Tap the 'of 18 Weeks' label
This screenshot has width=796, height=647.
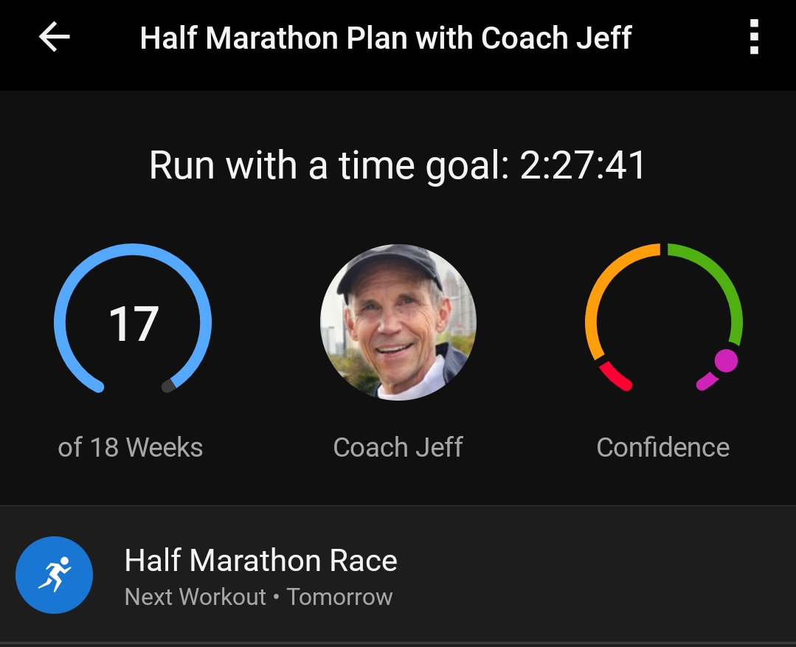(130, 447)
